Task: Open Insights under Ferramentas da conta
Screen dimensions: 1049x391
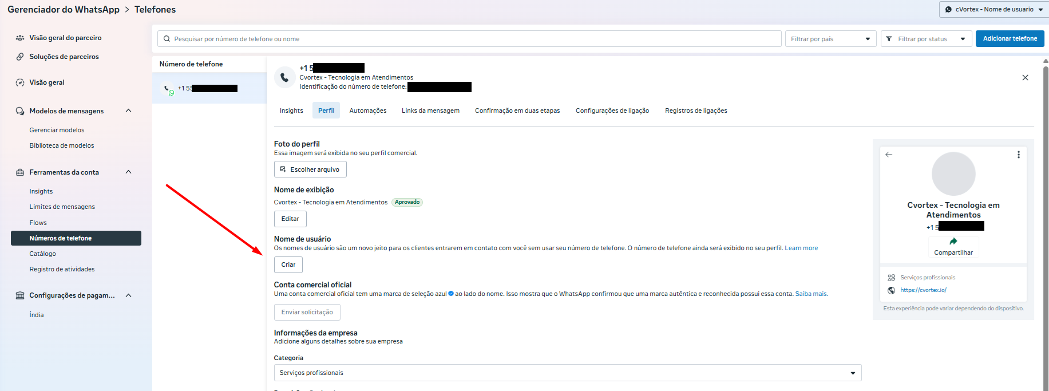Action: tap(41, 191)
